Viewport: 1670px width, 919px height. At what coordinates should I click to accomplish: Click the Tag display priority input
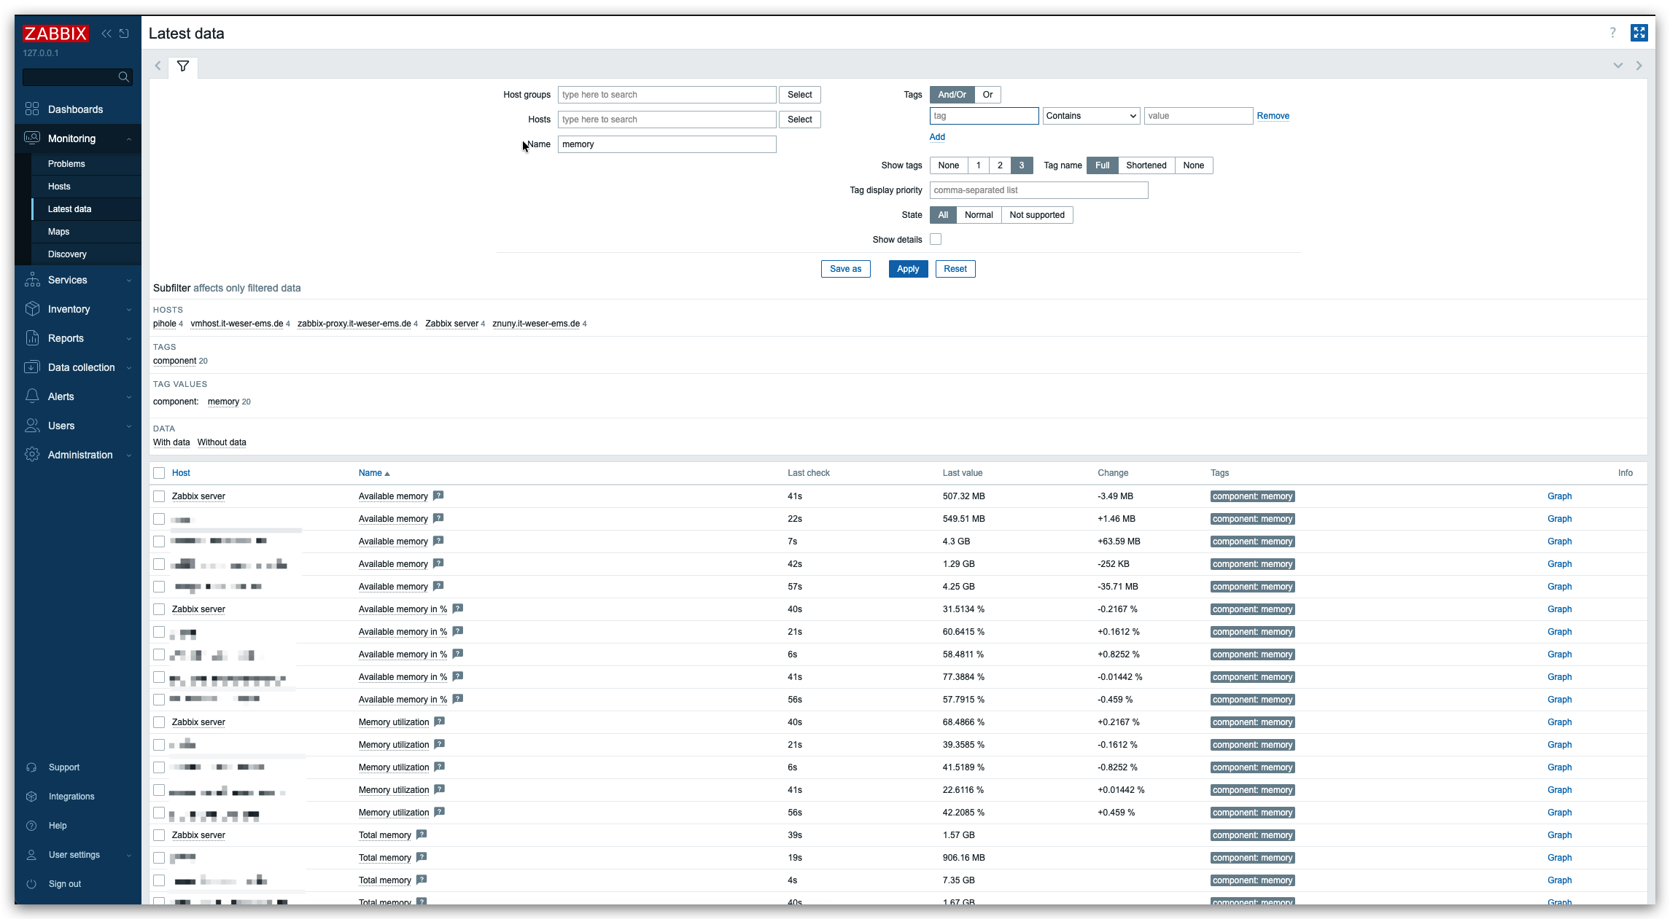click(1039, 190)
